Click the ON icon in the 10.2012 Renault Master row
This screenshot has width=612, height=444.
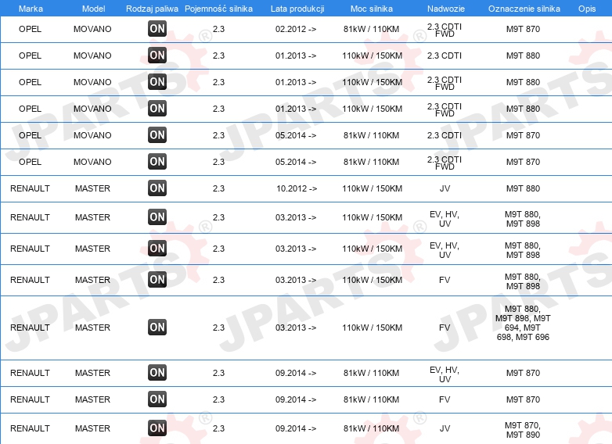coord(157,188)
